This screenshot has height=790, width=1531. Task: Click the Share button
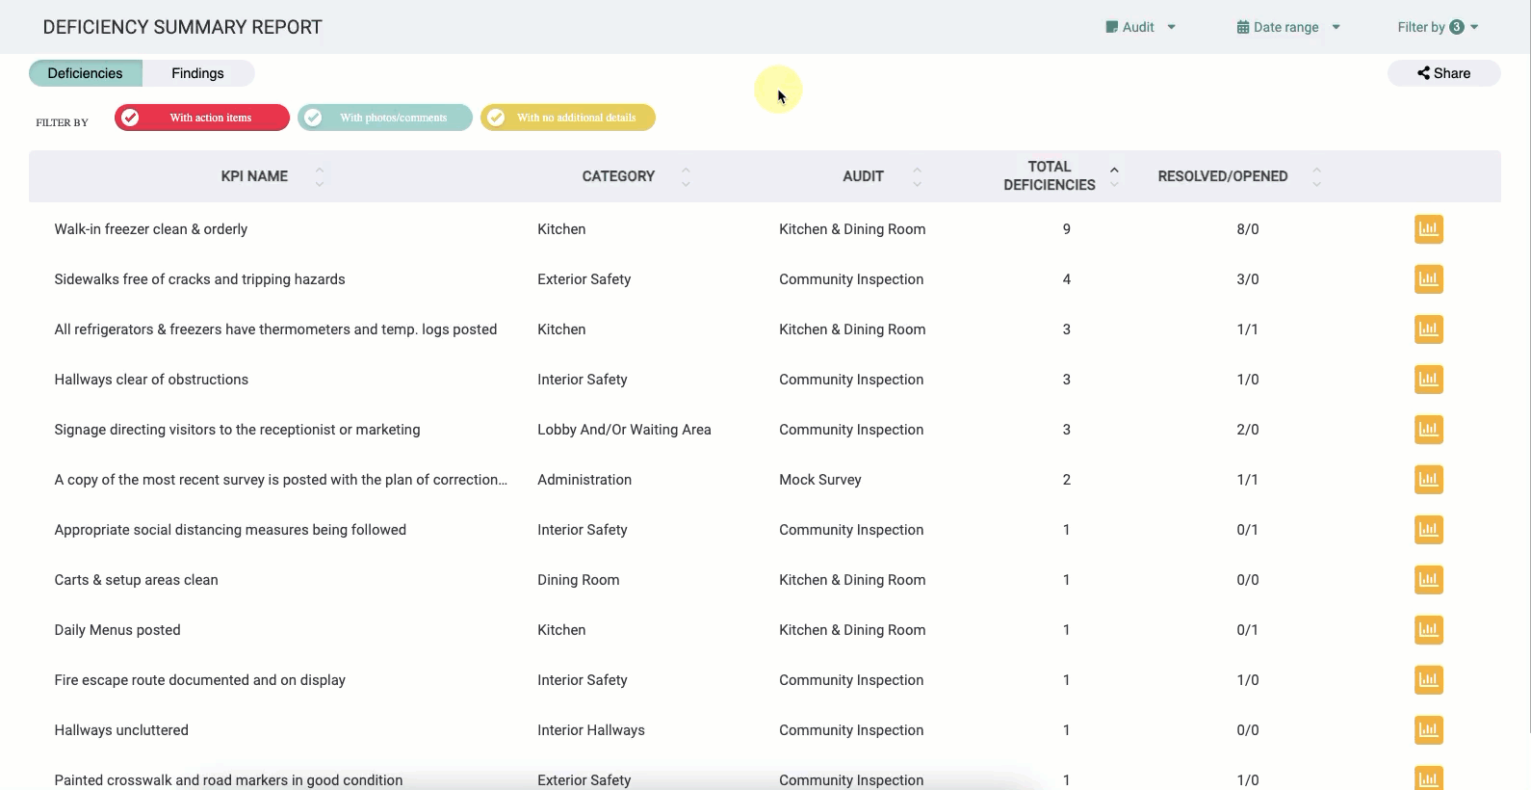(1443, 73)
